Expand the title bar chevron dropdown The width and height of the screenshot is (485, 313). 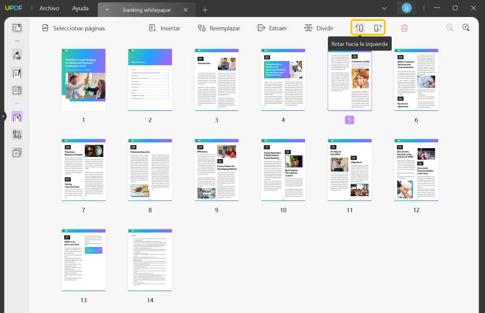click(384, 8)
